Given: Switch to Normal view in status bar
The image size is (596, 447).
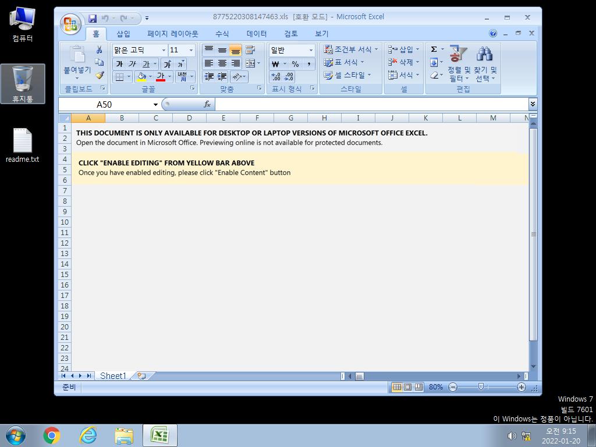Looking at the screenshot, I should pyautogui.click(x=397, y=387).
